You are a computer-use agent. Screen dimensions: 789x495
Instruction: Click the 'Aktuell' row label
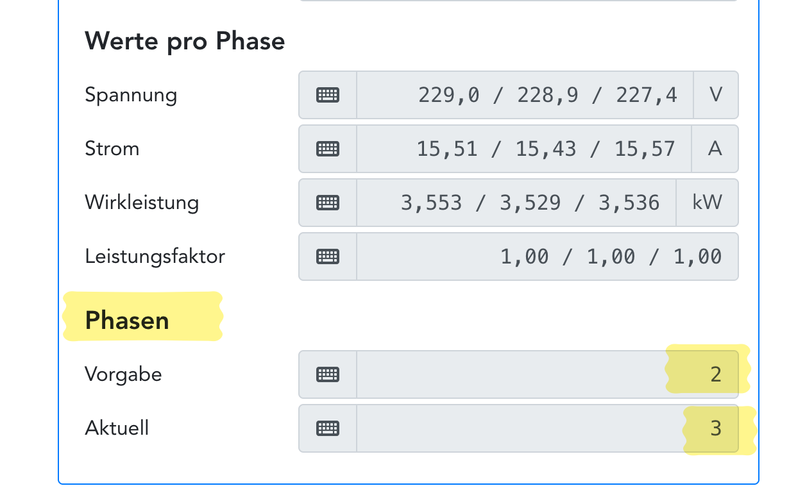117,428
